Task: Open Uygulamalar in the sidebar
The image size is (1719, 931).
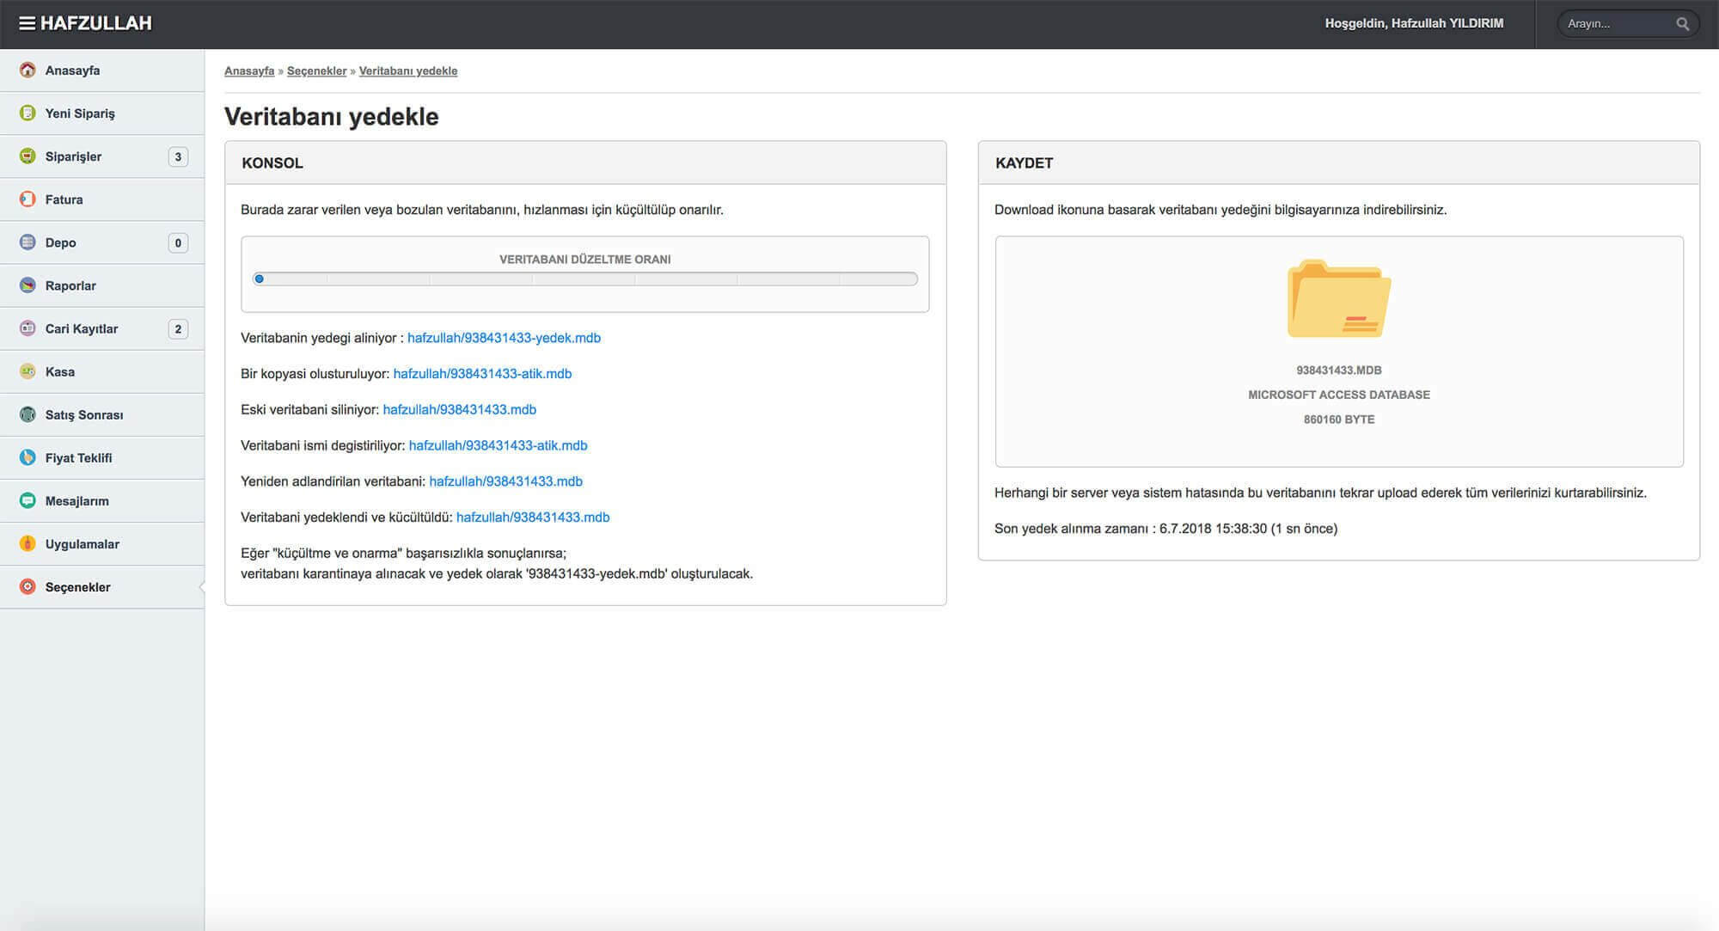Action: pos(82,543)
